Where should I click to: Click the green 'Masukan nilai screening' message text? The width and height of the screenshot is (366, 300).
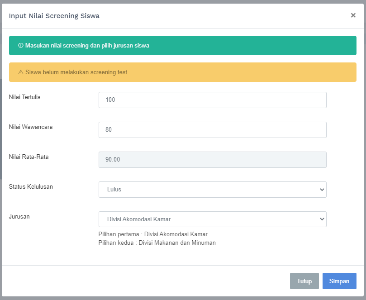[87, 46]
